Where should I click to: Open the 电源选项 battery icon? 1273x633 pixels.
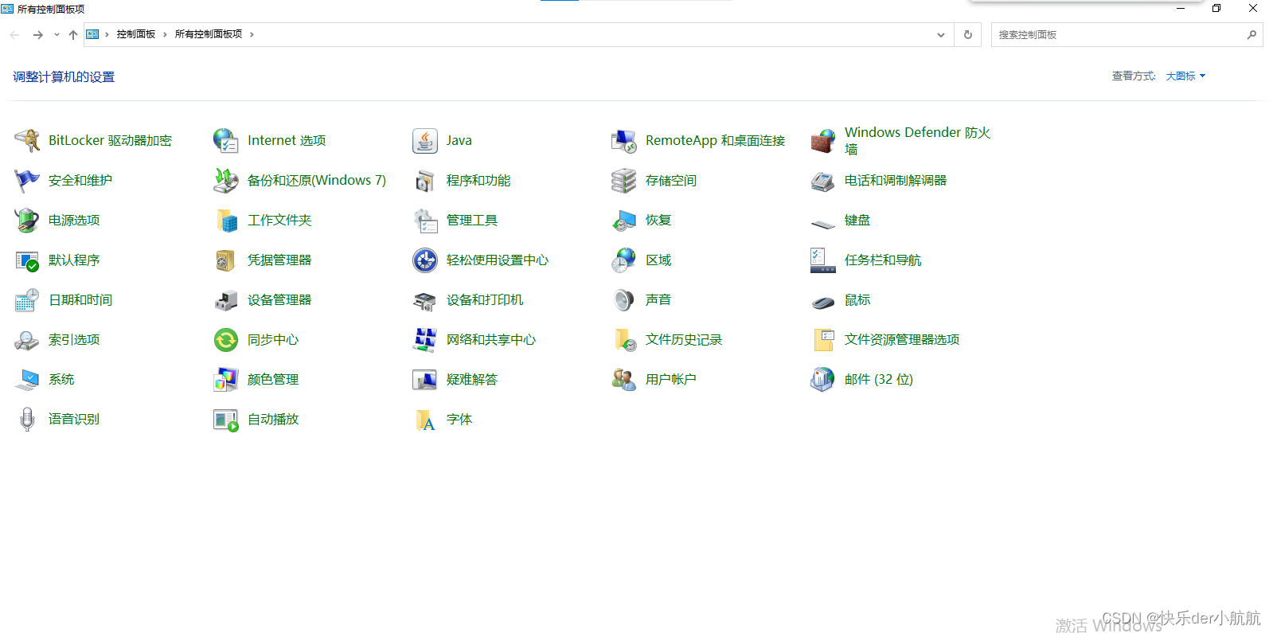point(27,221)
